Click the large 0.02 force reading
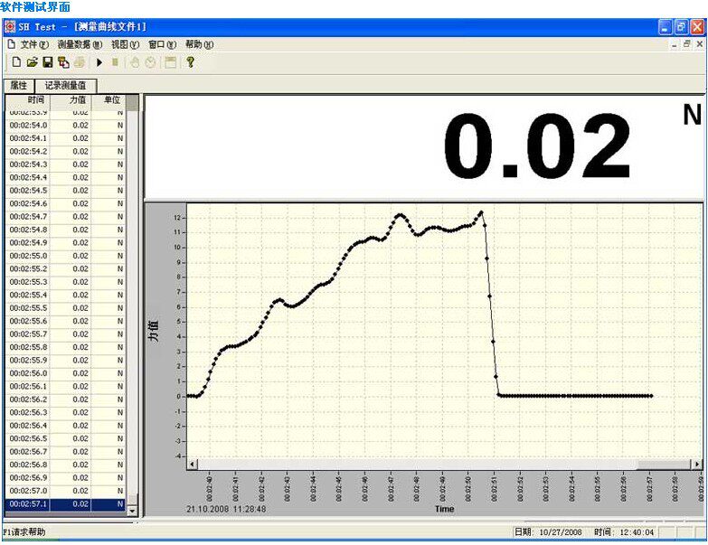 (x=537, y=146)
